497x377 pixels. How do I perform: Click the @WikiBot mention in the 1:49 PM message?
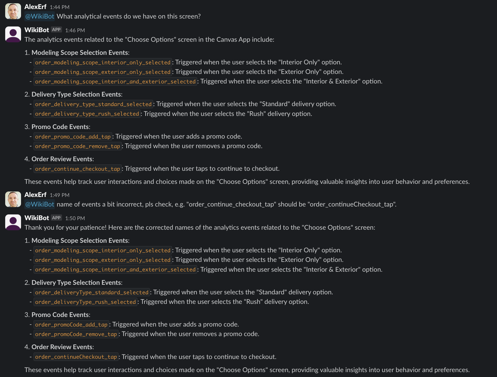(x=39, y=204)
